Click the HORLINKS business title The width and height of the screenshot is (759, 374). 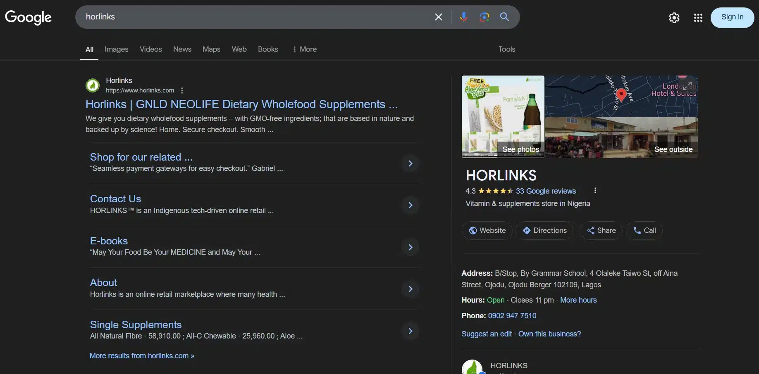pos(501,175)
